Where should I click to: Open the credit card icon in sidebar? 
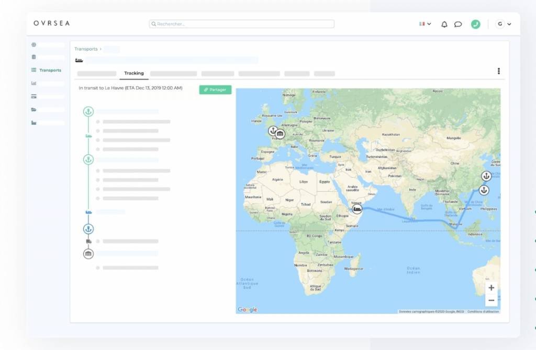[x=33, y=97]
